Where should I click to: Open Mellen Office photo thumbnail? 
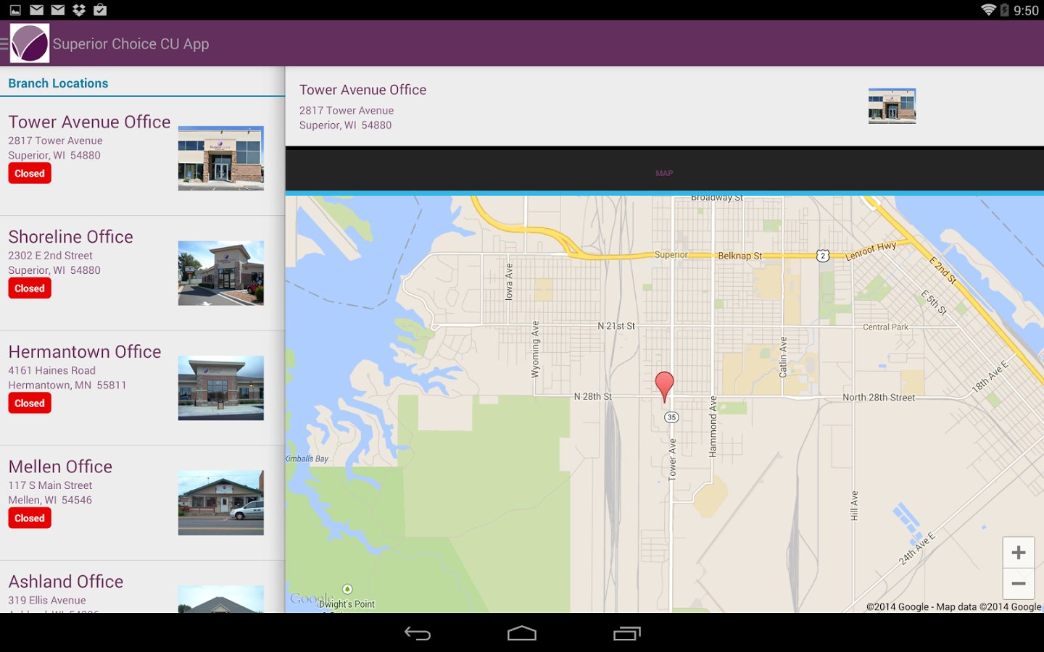point(221,503)
